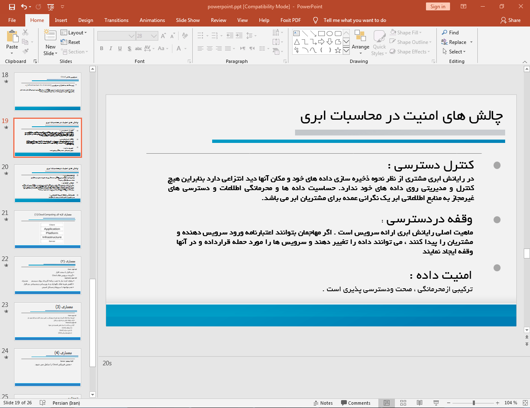Viewport: 530px width, 408px height.
Task: Open Shape Effects dropdown
Action: [x=410, y=52]
